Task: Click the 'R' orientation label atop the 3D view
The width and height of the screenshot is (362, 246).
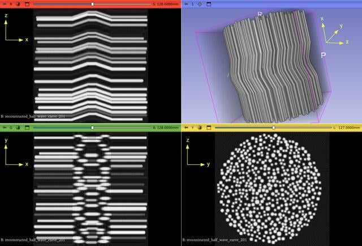Action: 260,14
